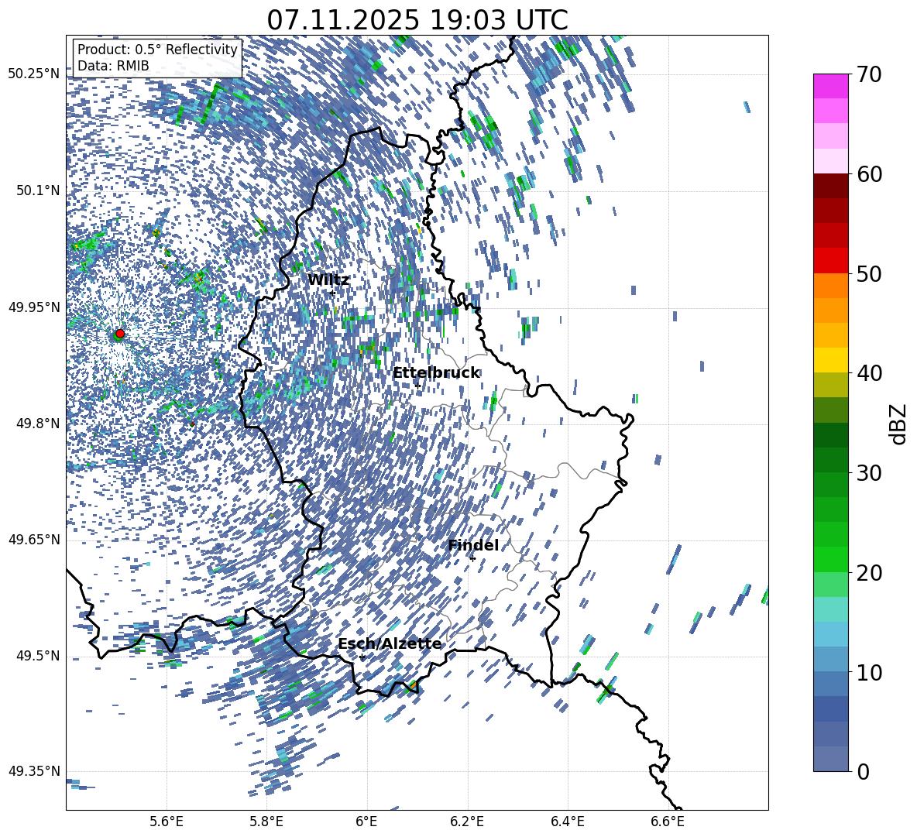Select the Findel city label
Viewport: 917px width, 837px height.
pos(473,546)
